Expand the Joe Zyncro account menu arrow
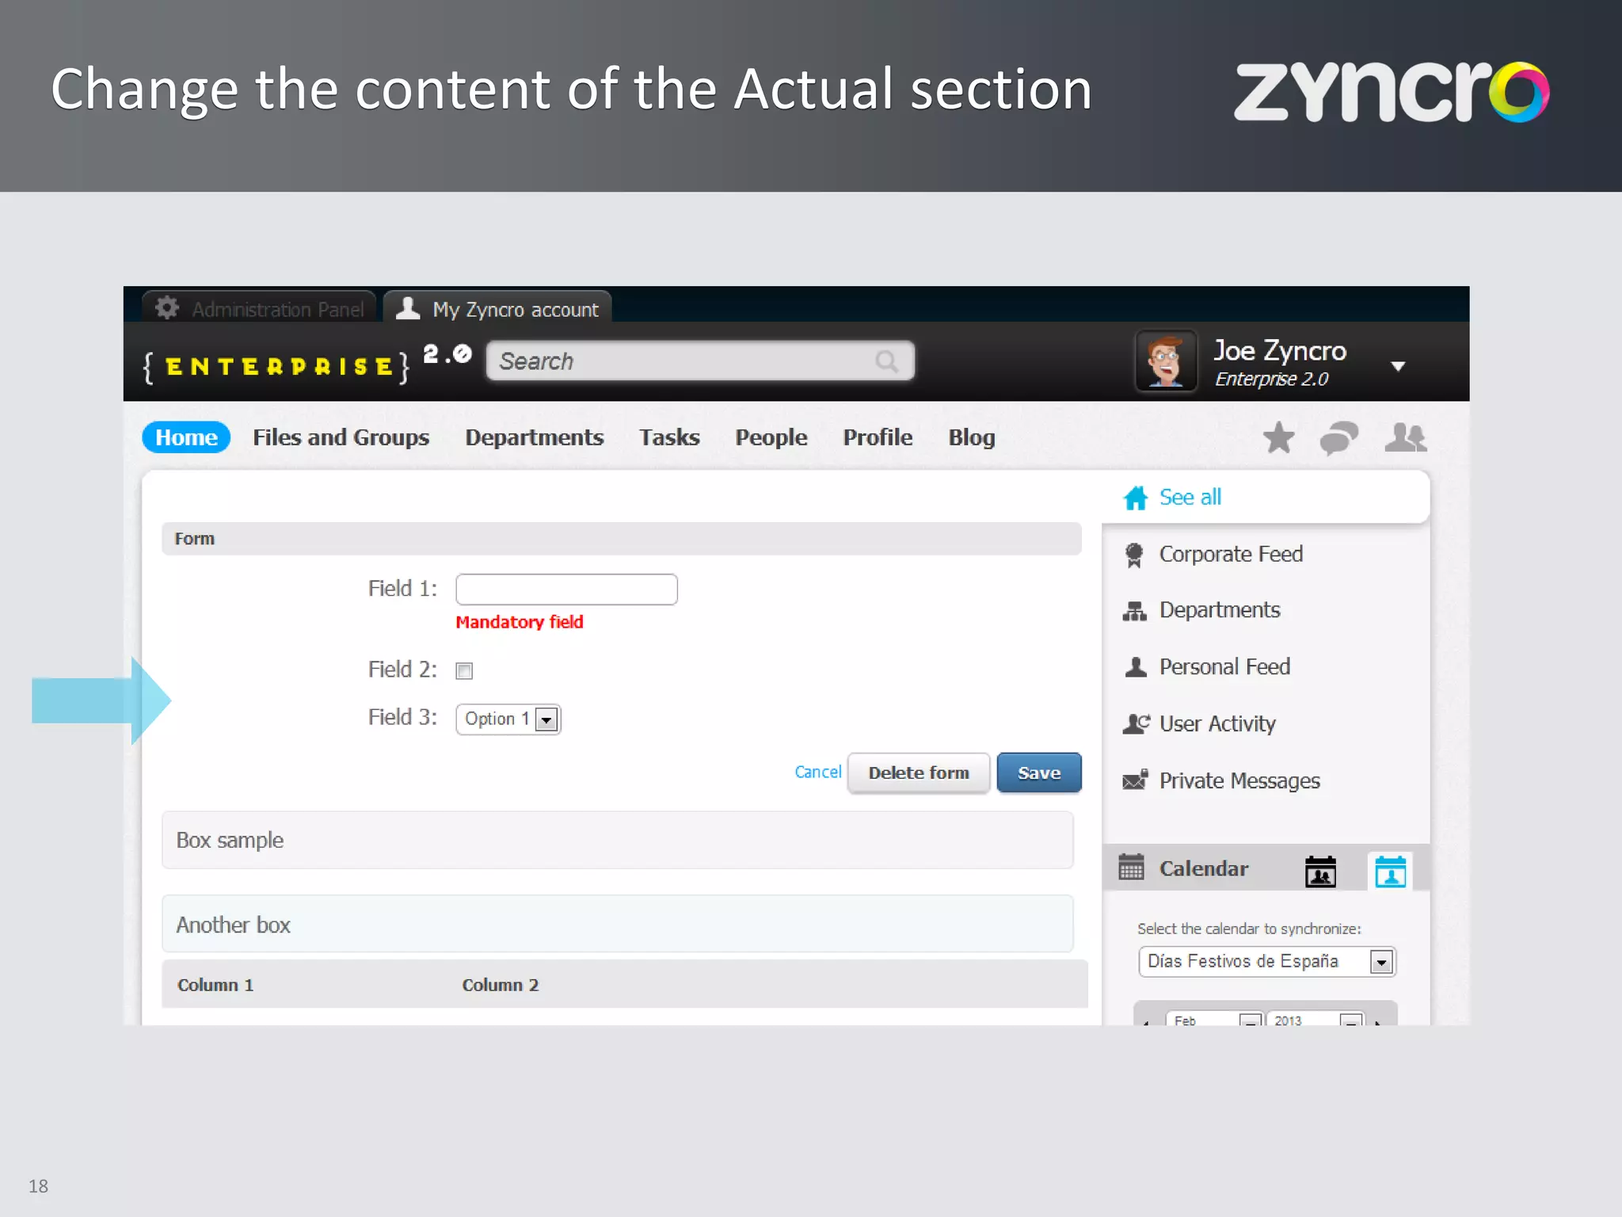Image resolution: width=1622 pixels, height=1217 pixels. (1398, 366)
